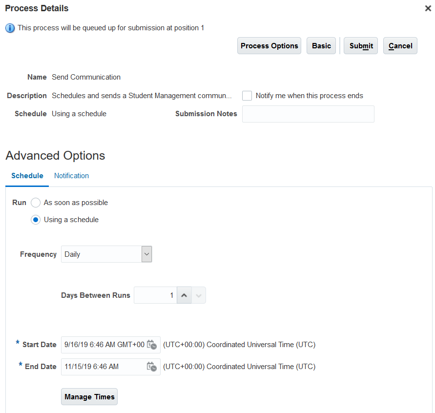Click the Basic button
The height and width of the screenshot is (413, 435).
tap(321, 45)
